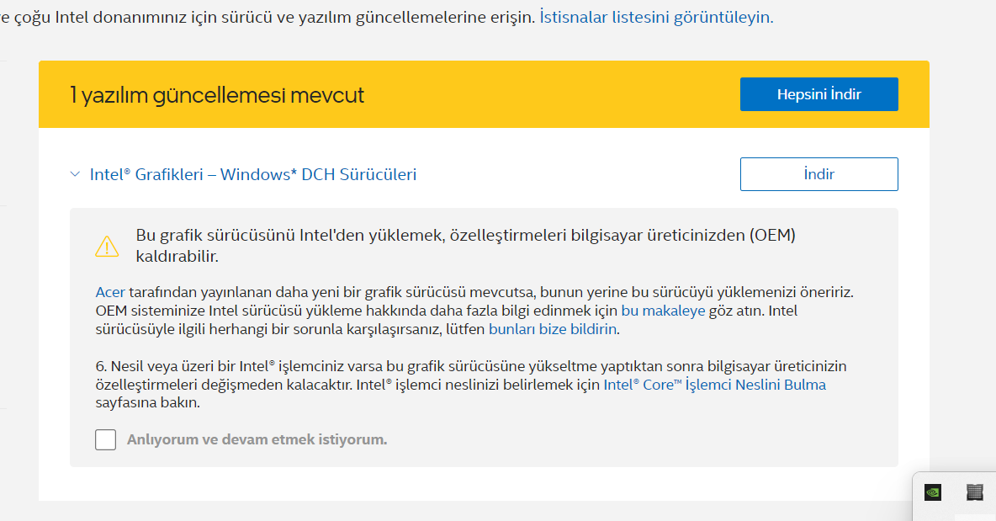
Task: Follow the Acer link
Action: [x=110, y=292]
